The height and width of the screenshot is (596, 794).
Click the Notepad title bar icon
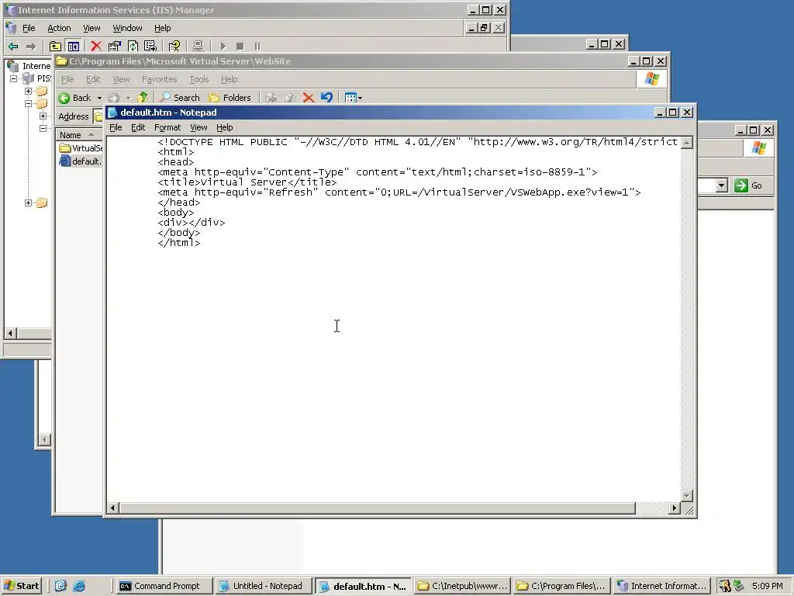(112, 113)
